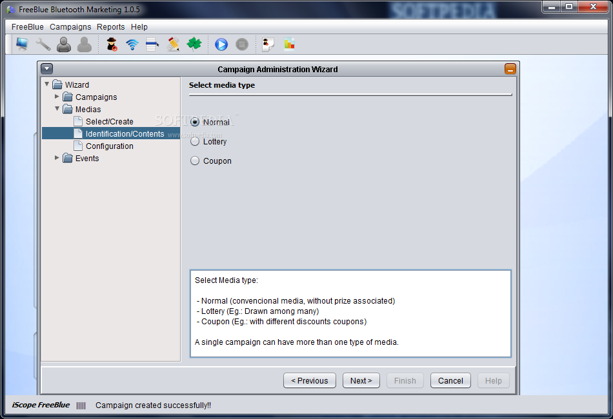Click the Cancel button
This screenshot has width=613, height=419.
tap(450, 380)
